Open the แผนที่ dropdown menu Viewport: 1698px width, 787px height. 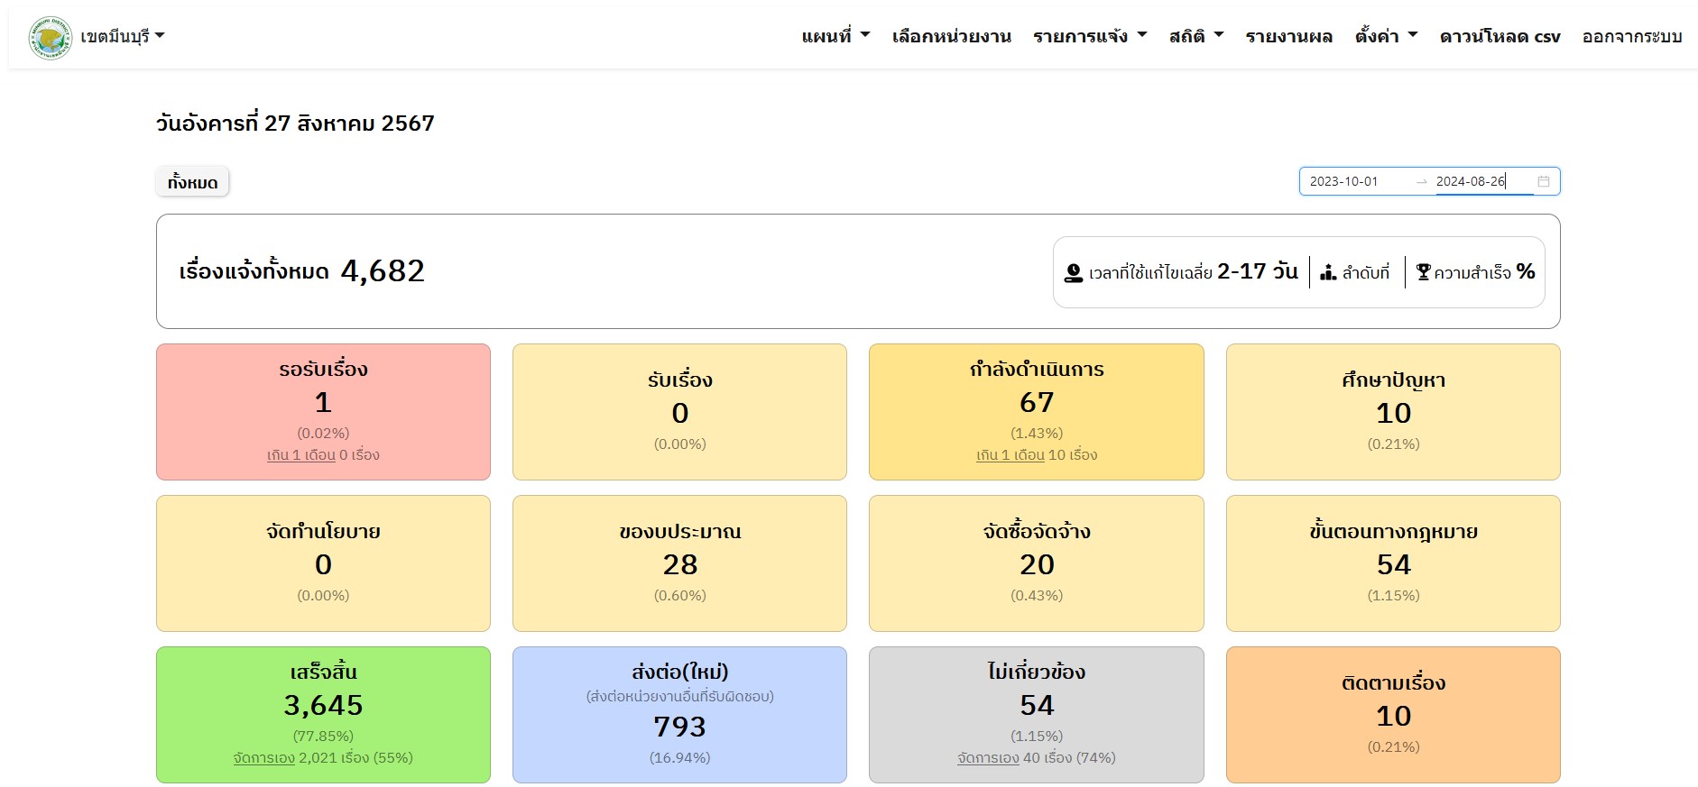click(x=835, y=37)
